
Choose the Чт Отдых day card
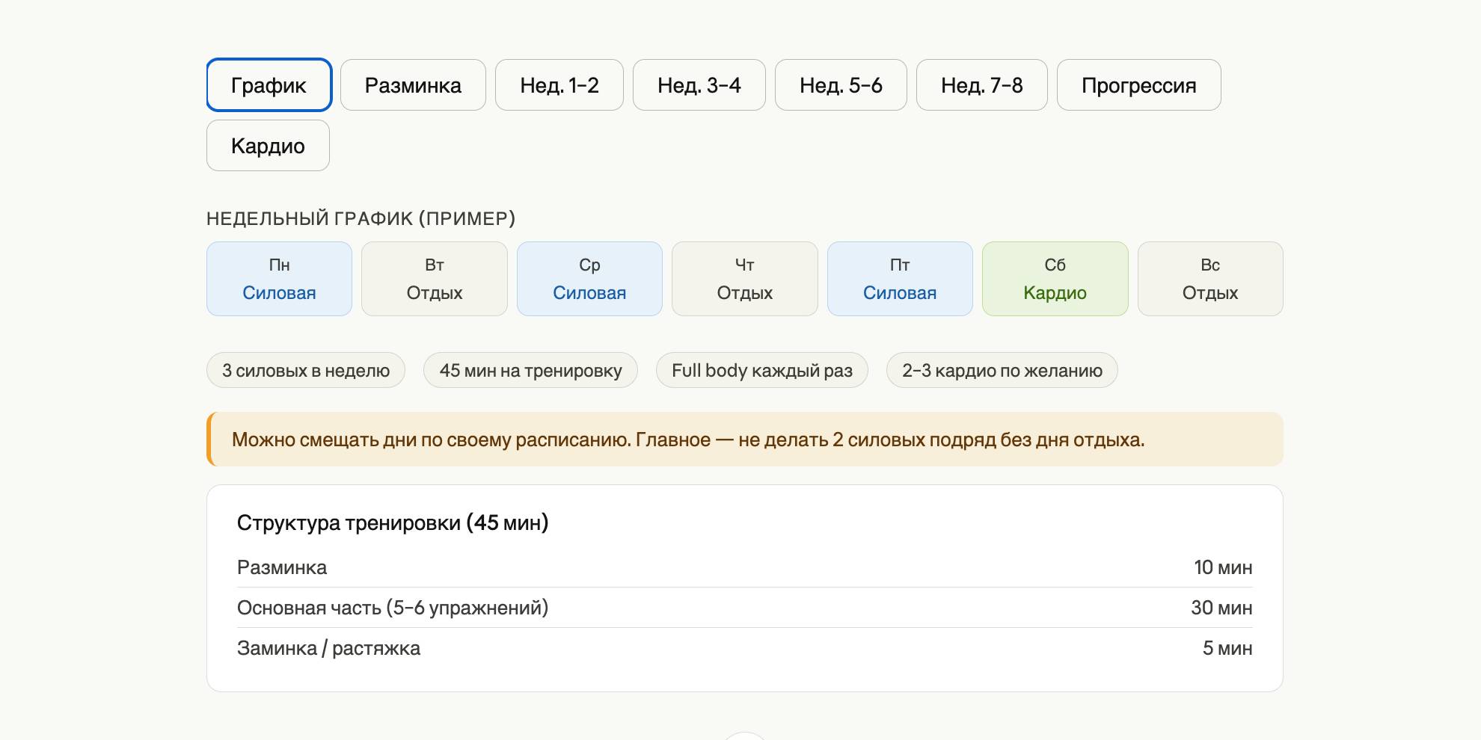[744, 279]
